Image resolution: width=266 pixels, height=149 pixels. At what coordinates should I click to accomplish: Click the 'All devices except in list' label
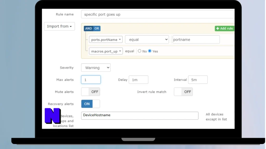(216, 117)
